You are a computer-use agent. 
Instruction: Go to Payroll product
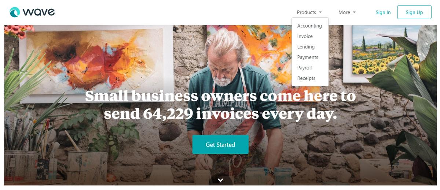304,68
